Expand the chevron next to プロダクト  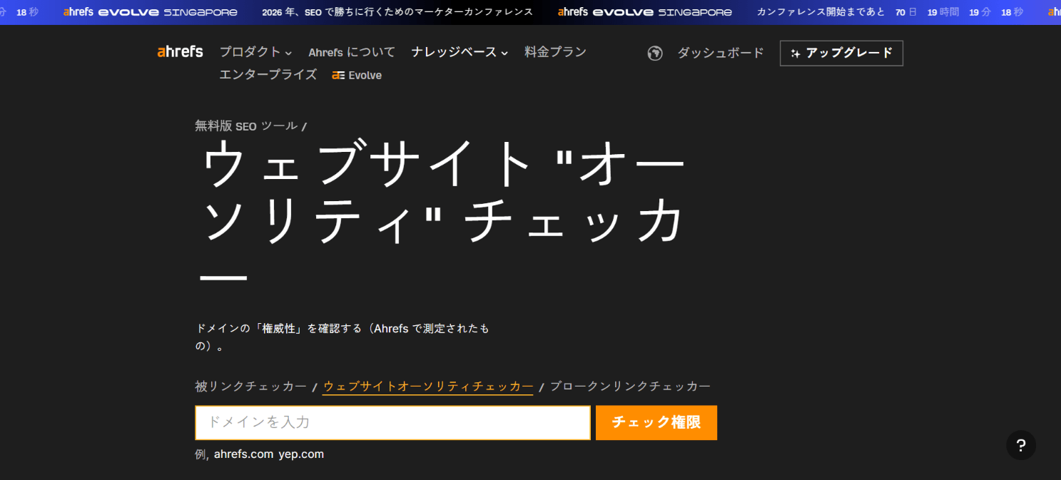(288, 53)
